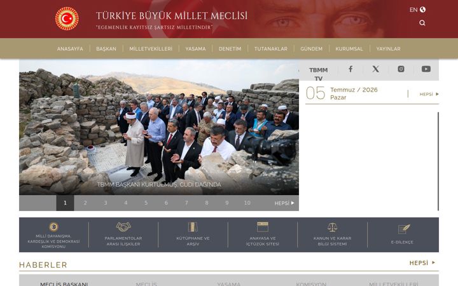458x286 pixels.
Task: Switch to the Yasama news tab
Action: tap(229, 283)
